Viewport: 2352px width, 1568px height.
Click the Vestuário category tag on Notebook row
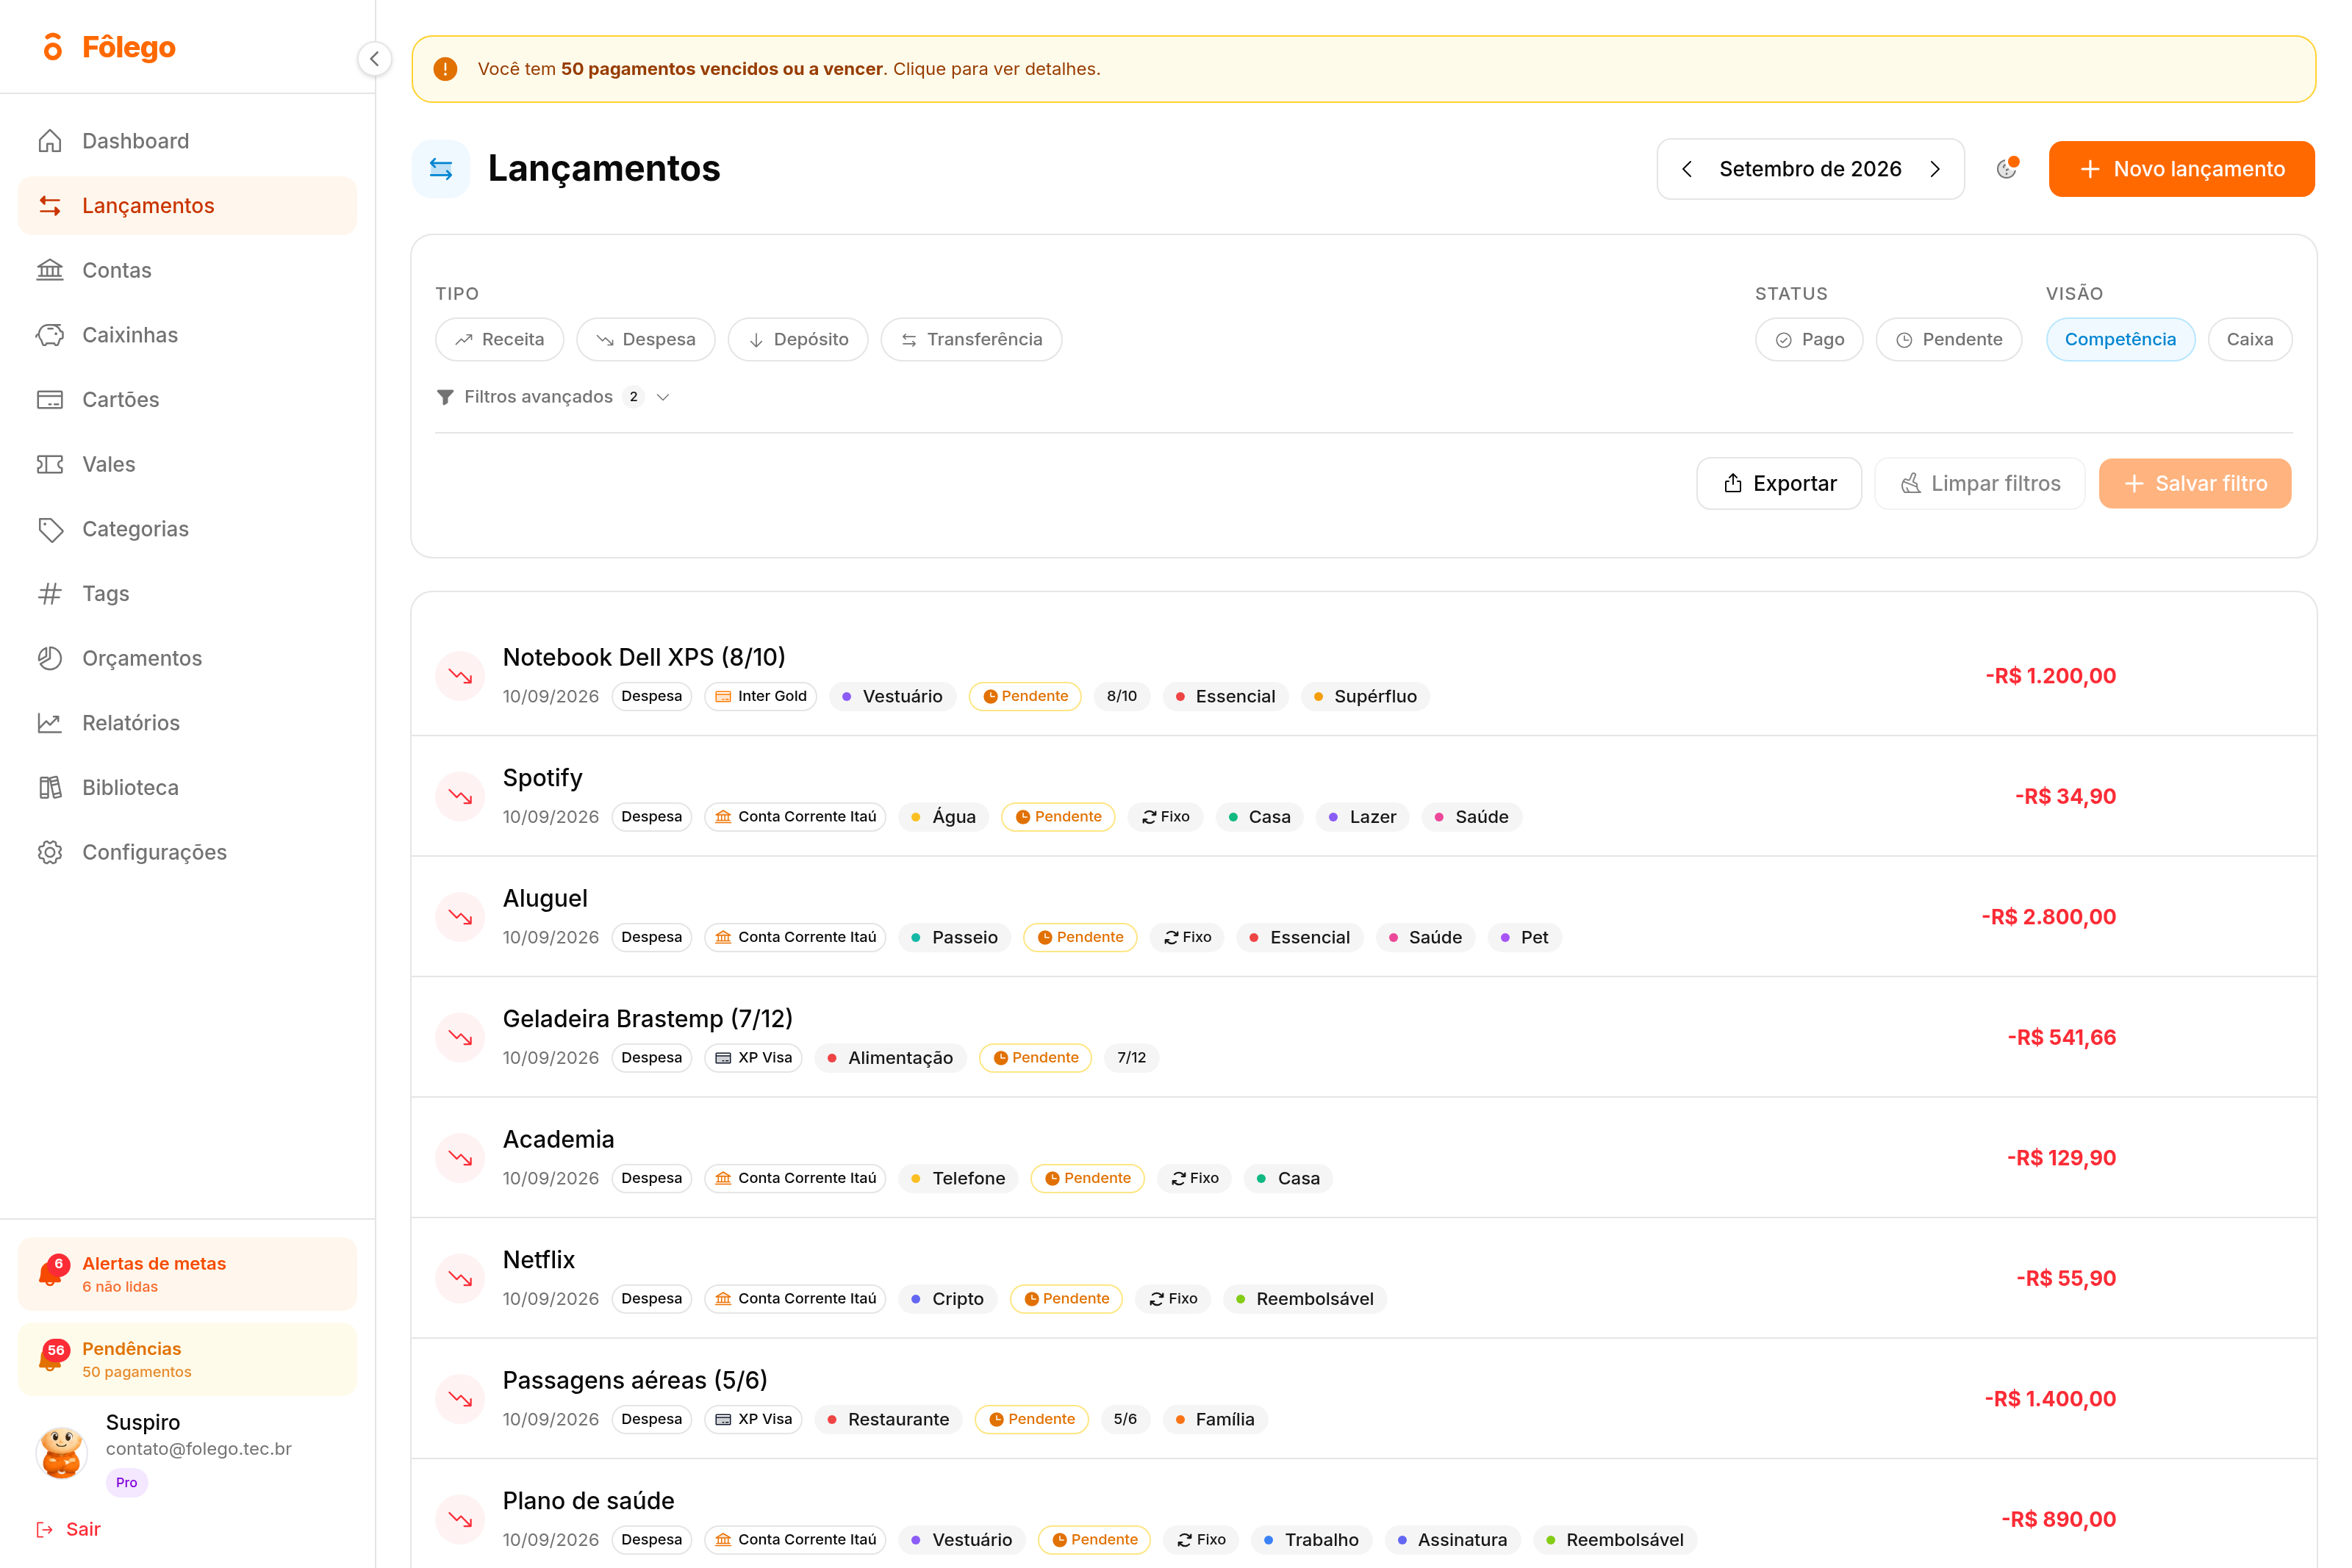coord(892,696)
